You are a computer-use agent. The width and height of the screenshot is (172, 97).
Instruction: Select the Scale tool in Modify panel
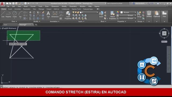34,18
